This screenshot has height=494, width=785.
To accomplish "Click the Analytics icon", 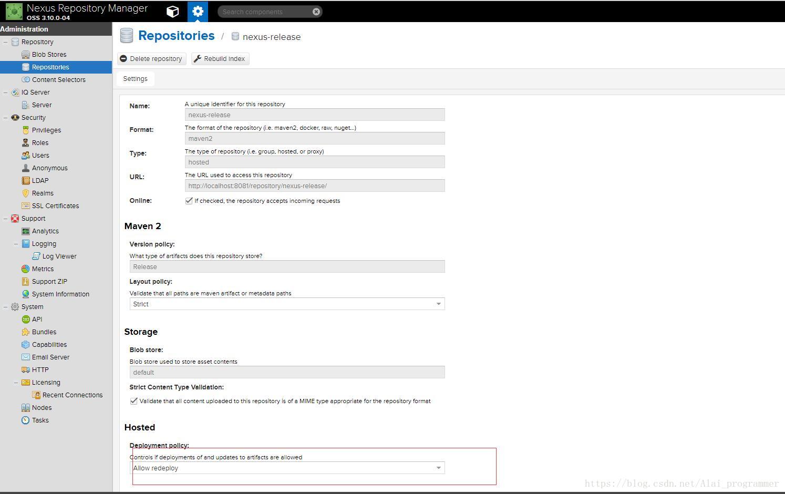I will 26,231.
